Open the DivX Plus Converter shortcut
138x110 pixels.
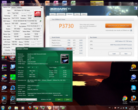tap(13, 100)
